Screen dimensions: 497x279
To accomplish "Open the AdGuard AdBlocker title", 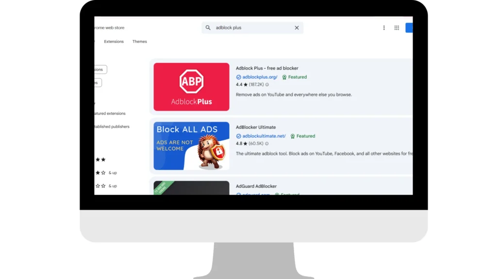I will pos(256,186).
